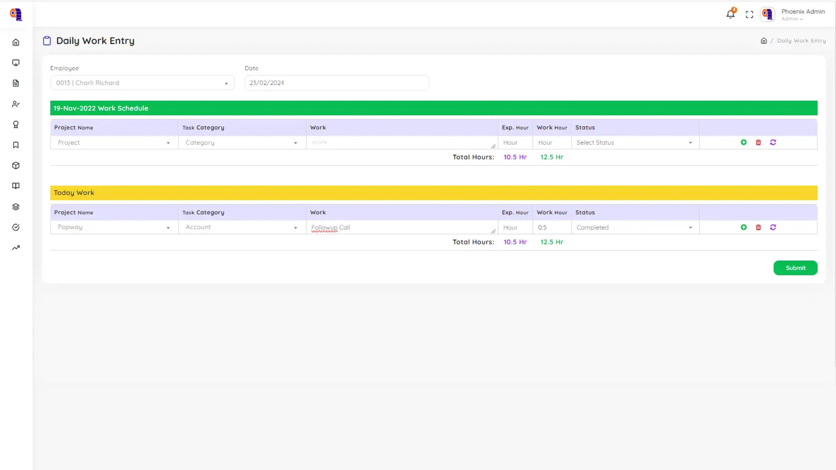Click the Submit button

pyautogui.click(x=795, y=268)
